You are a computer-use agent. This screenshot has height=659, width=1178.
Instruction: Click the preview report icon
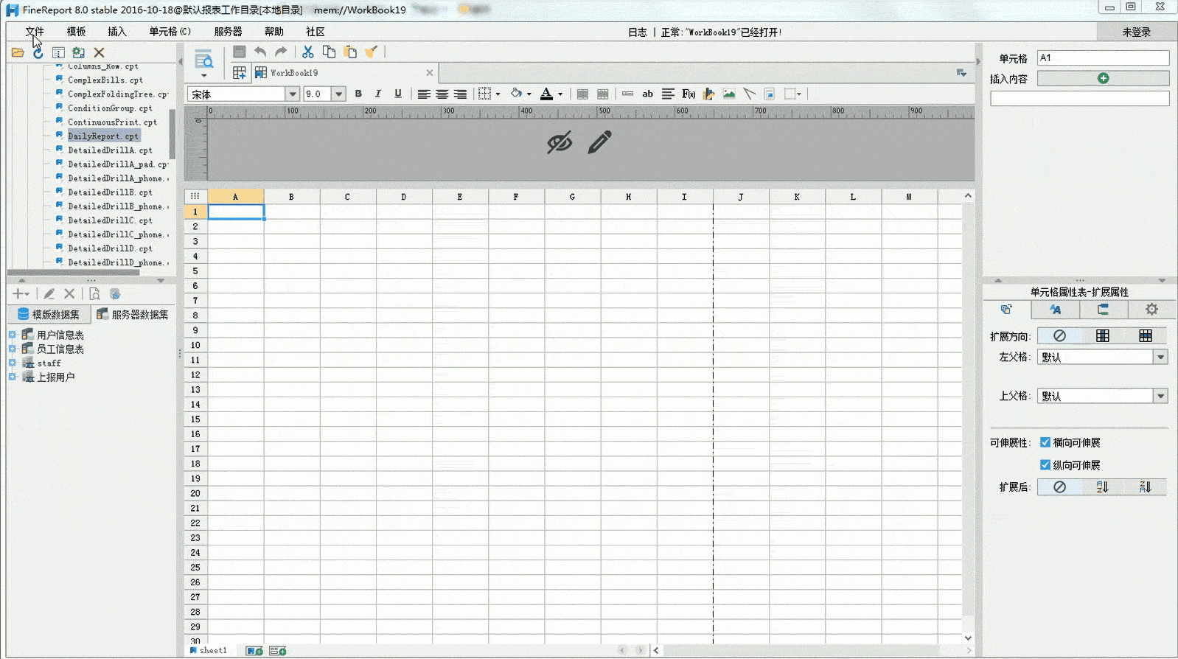click(x=203, y=59)
